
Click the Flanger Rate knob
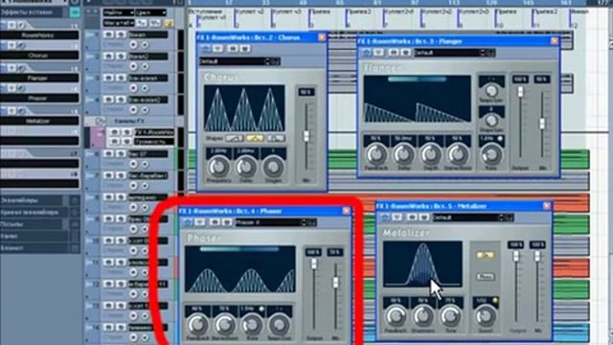point(491,155)
